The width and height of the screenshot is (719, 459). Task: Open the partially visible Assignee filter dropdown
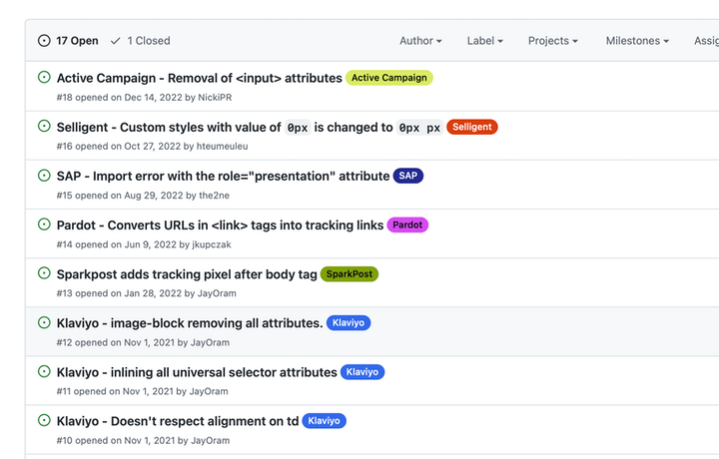(706, 41)
